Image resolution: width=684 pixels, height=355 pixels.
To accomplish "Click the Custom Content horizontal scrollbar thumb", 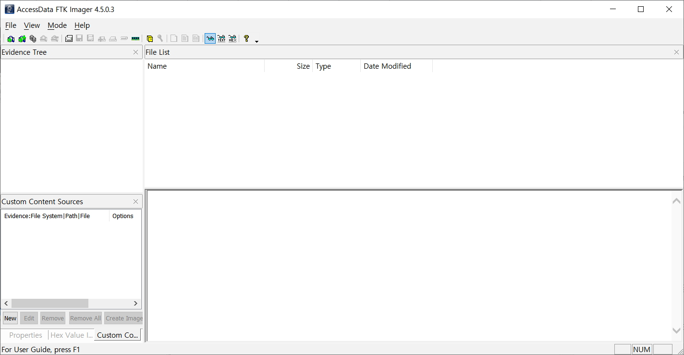I will (50, 304).
